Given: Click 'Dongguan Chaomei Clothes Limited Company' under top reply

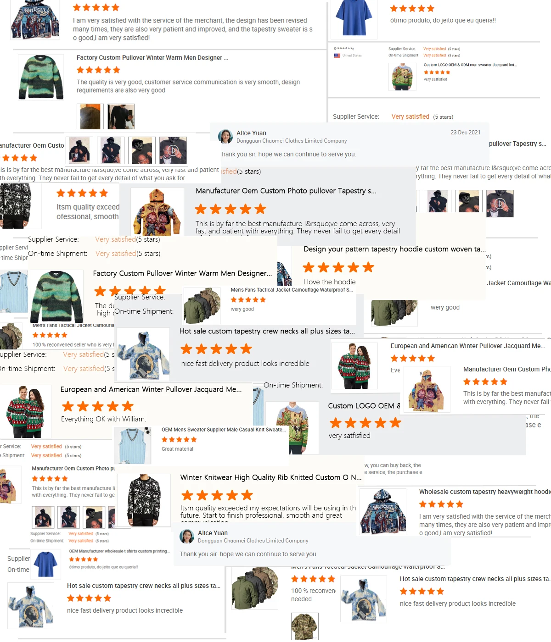Looking at the screenshot, I should 292,141.
